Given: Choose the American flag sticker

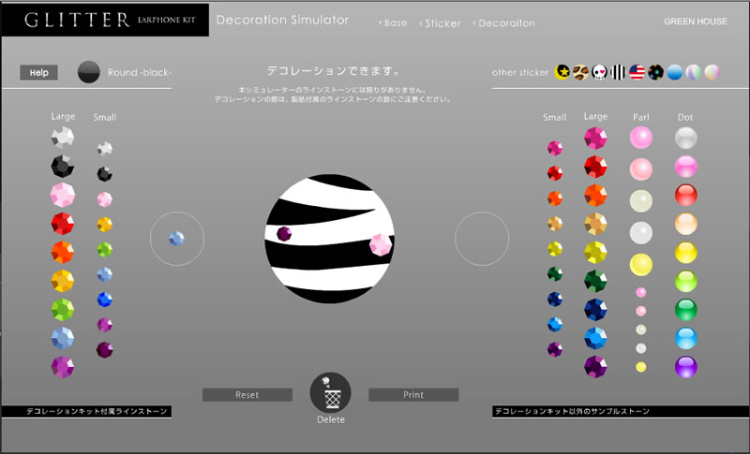Looking at the screenshot, I should (x=637, y=72).
